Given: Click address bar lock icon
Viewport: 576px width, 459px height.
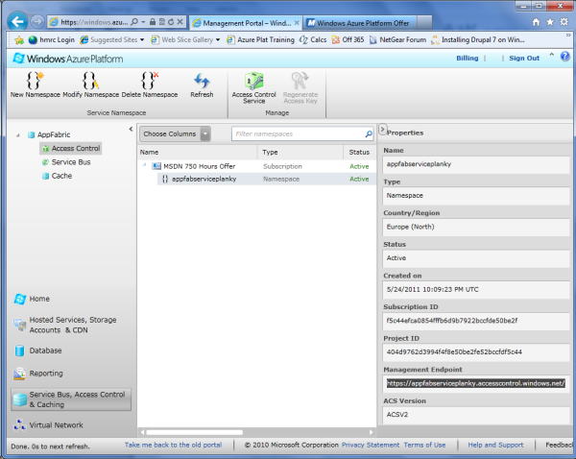Looking at the screenshot, I should [153, 22].
